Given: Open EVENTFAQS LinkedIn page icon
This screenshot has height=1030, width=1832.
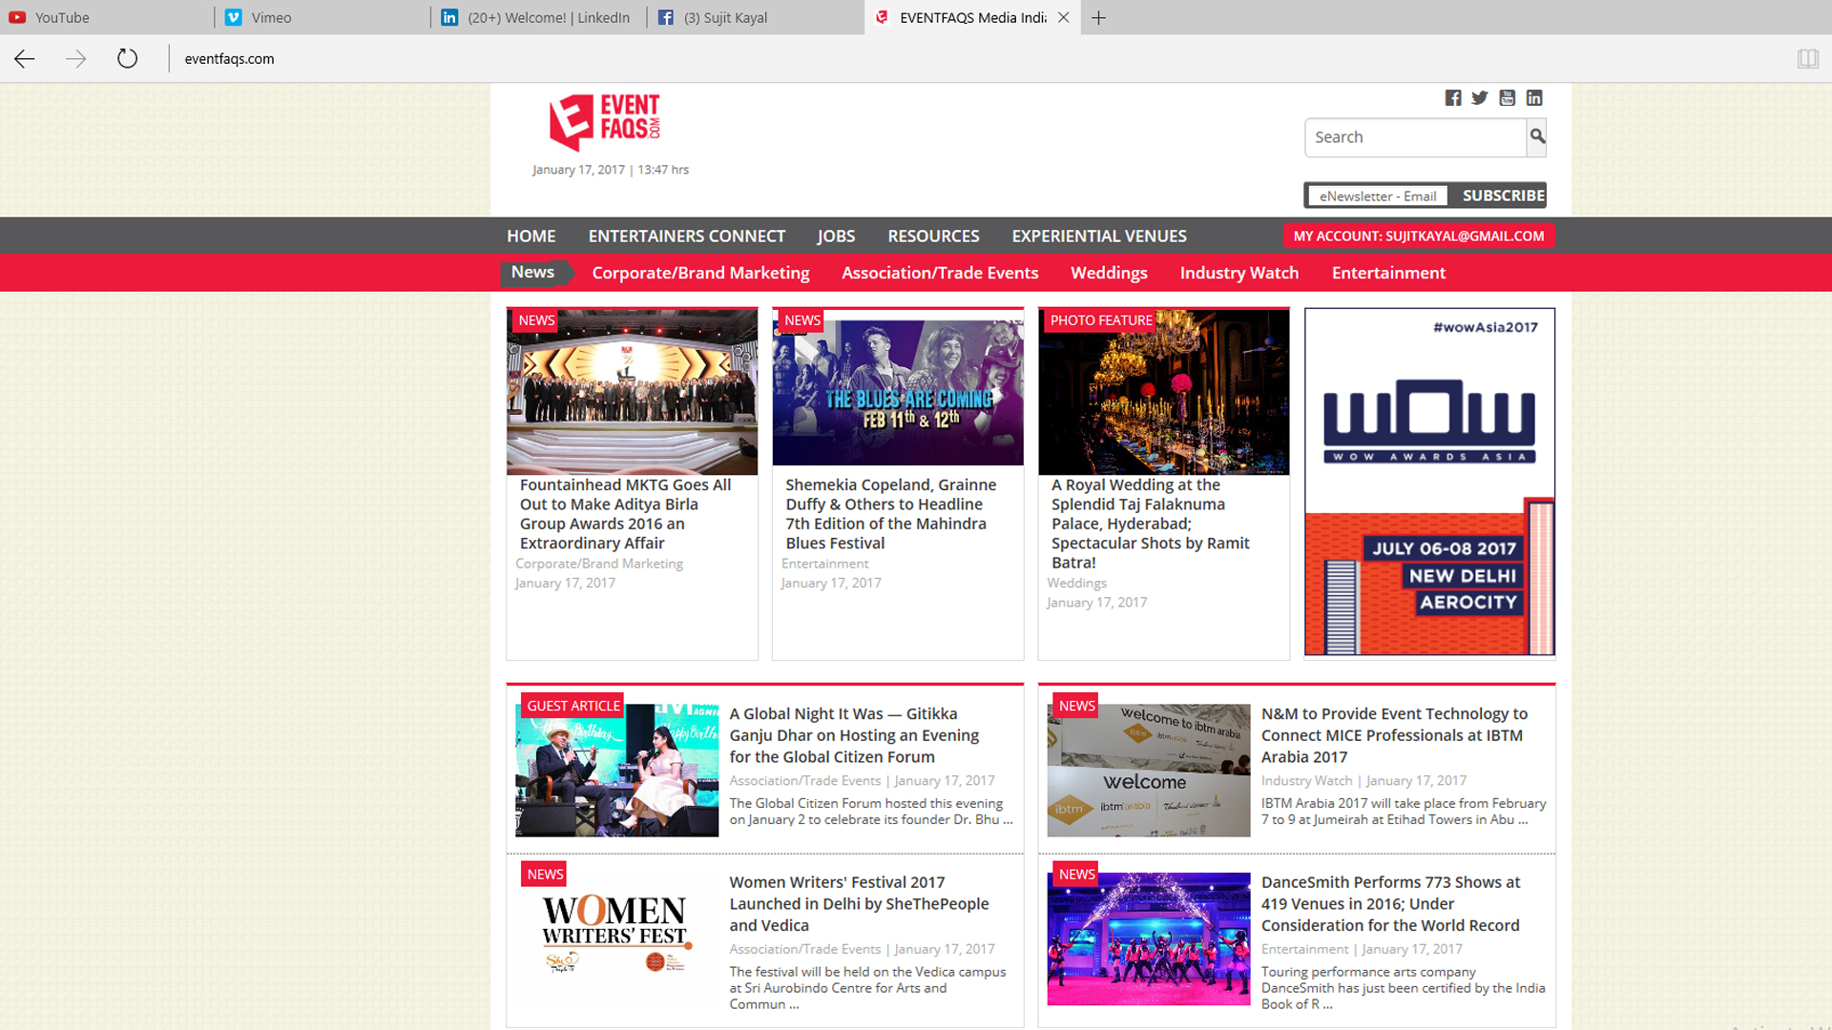Looking at the screenshot, I should [x=1534, y=98].
